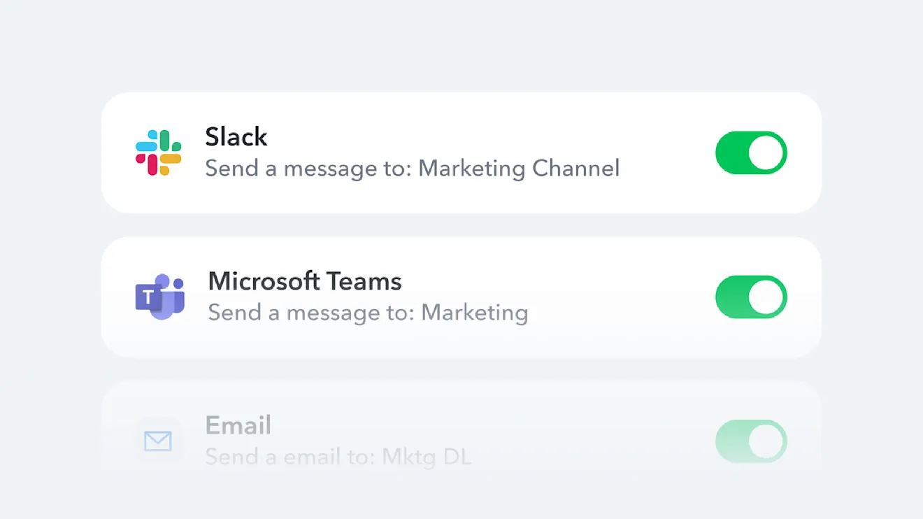Turn off the Microsoft Teams toggle
The width and height of the screenshot is (923, 519).
pos(751,297)
